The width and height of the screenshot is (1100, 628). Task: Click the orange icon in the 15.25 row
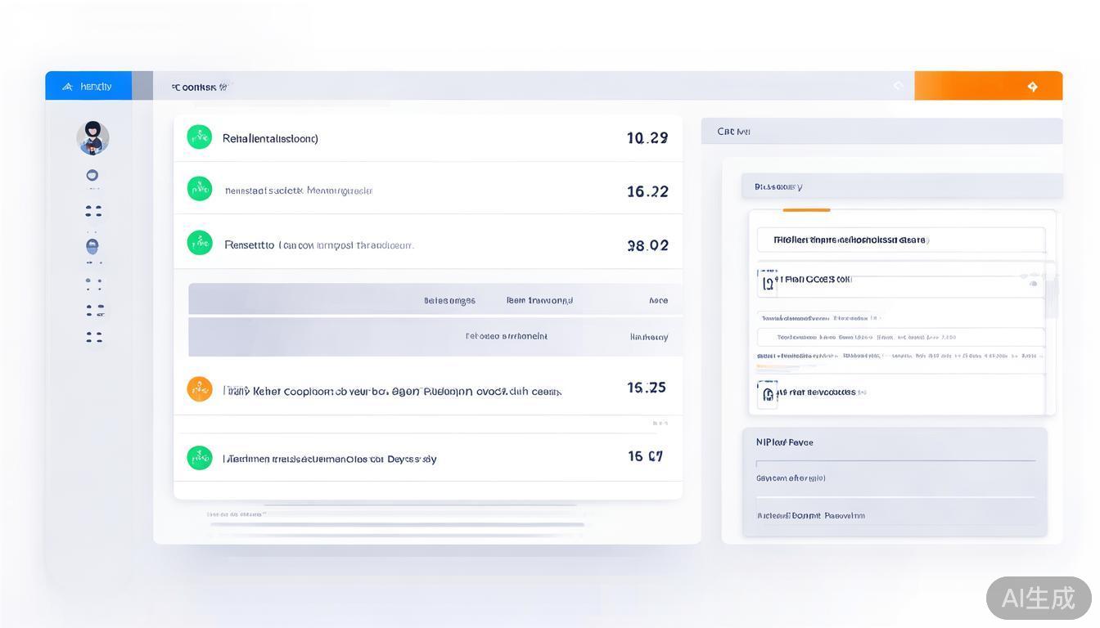199,389
